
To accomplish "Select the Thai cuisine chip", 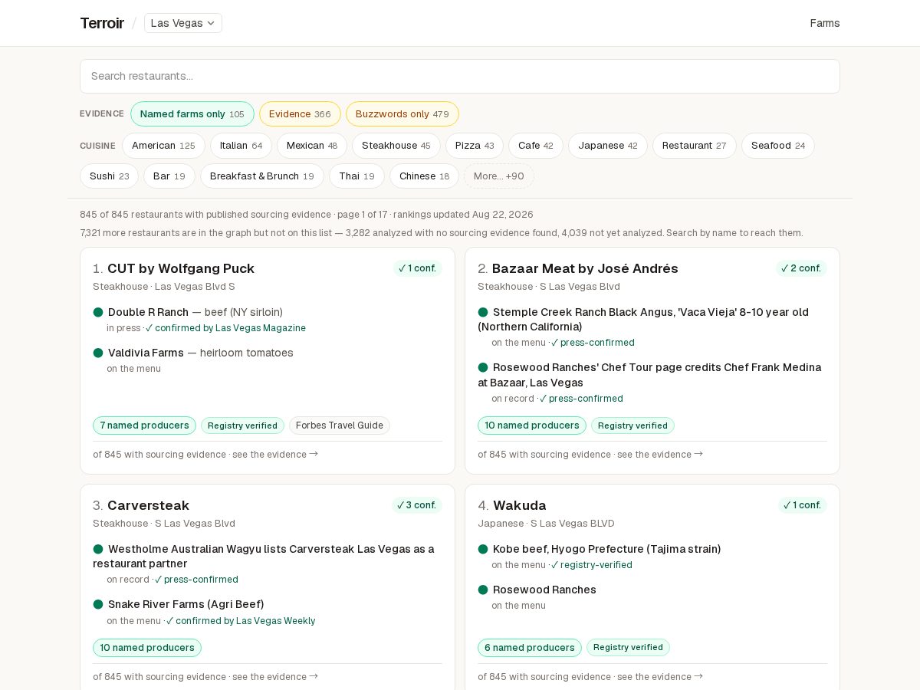I will click(357, 176).
